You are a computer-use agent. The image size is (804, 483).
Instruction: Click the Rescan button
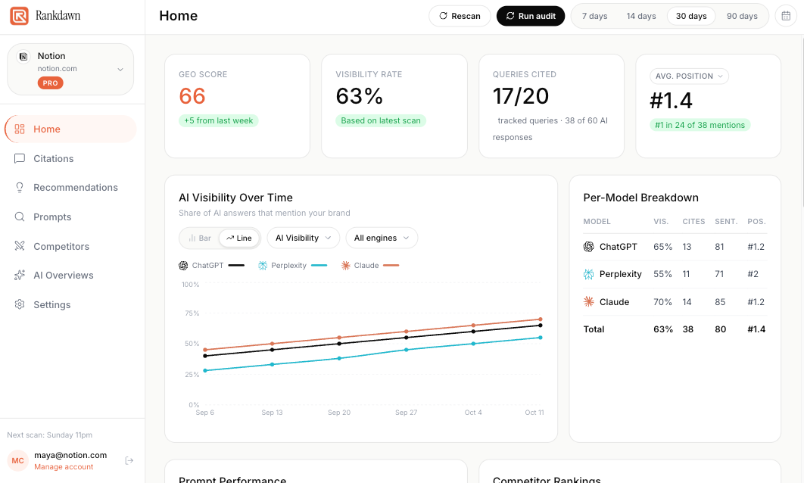point(460,16)
